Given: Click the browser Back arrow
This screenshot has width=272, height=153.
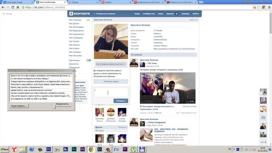Looking at the screenshot, I should pyautogui.click(x=3, y=7).
